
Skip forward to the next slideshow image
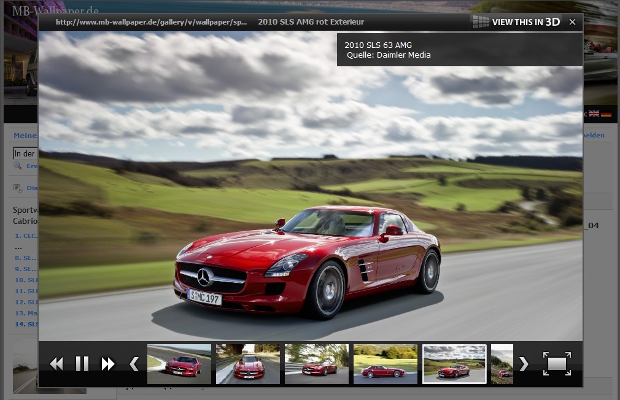coord(108,364)
